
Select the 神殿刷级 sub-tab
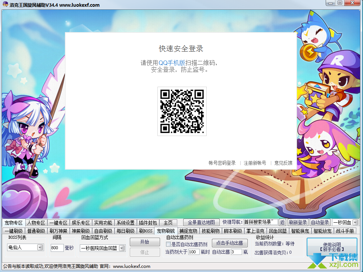tap(81, 231)
